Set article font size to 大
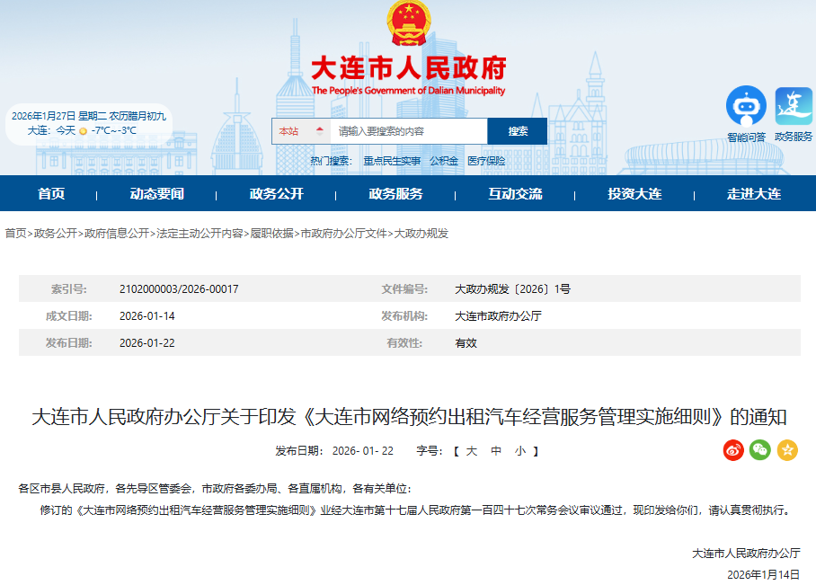 472,451
